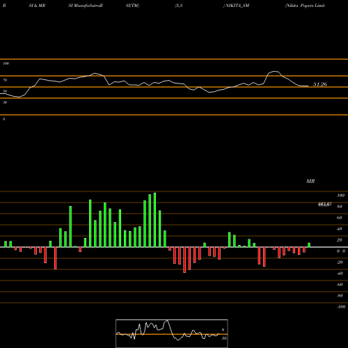
Task: Click the 70 level label on RSI panel
Action: 5,80
